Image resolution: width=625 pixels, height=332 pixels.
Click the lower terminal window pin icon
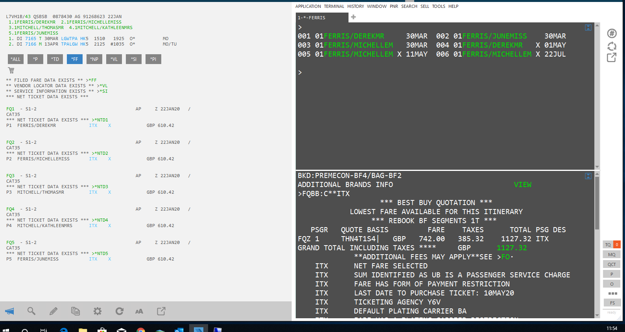coord(588,176)
